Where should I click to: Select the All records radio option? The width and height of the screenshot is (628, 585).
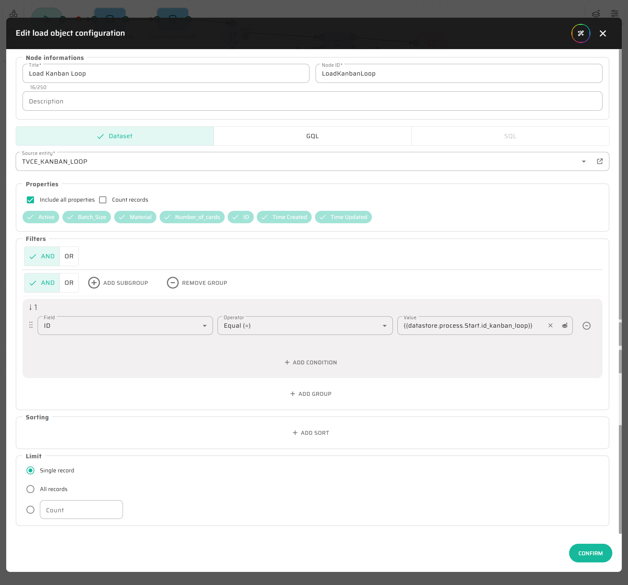pos(30,489)
